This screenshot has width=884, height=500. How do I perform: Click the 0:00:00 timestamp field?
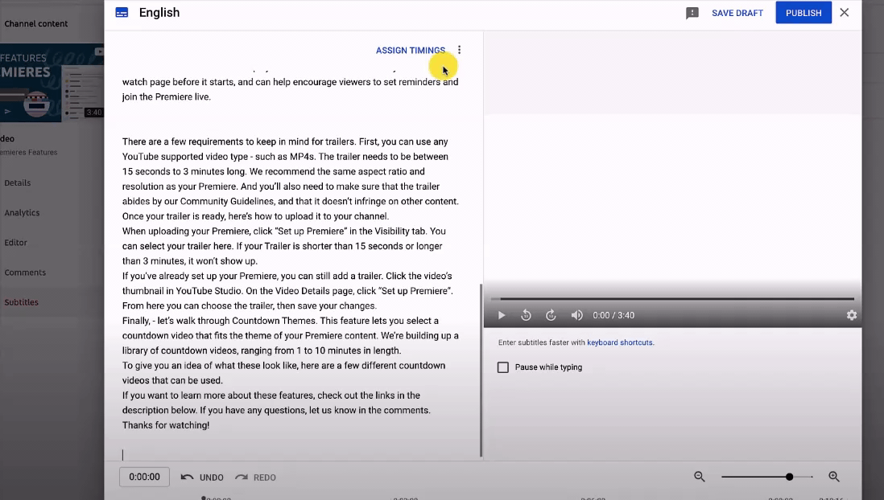144,477
